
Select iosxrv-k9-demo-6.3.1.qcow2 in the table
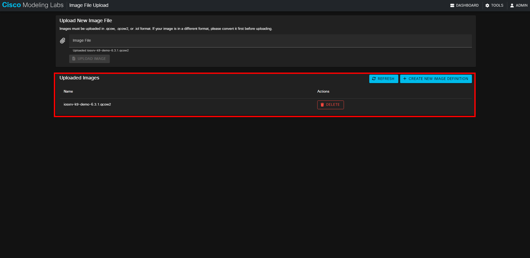click(87, 104)
